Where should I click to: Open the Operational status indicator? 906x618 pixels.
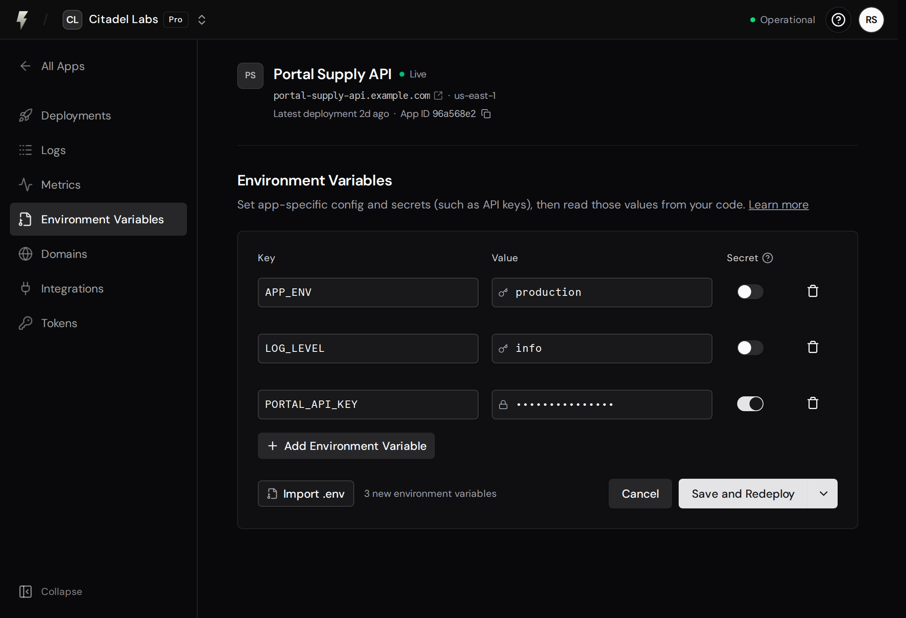click(782, 20)
